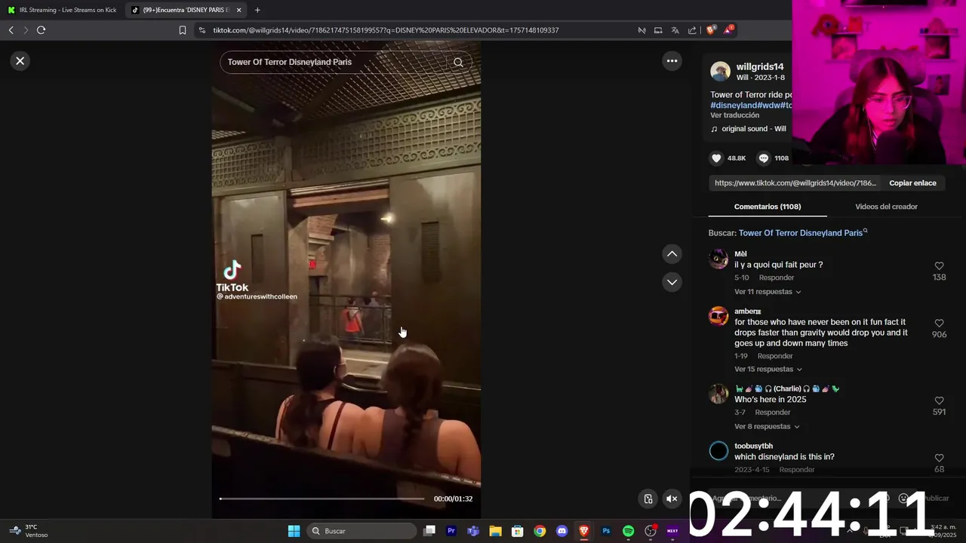The height and width of the screenshot is (543, 966).
Task: Toggle the auto-scroll icon next to mute
Action: pyautogui.click(x=648, y=499)
